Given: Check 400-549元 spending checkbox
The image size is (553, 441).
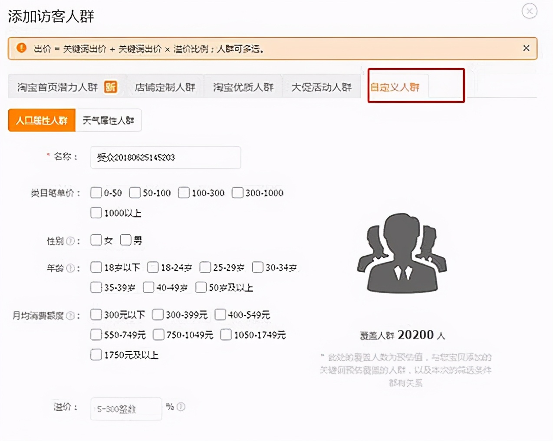Looking at the screenshot, I should click(x=220, y=315).
